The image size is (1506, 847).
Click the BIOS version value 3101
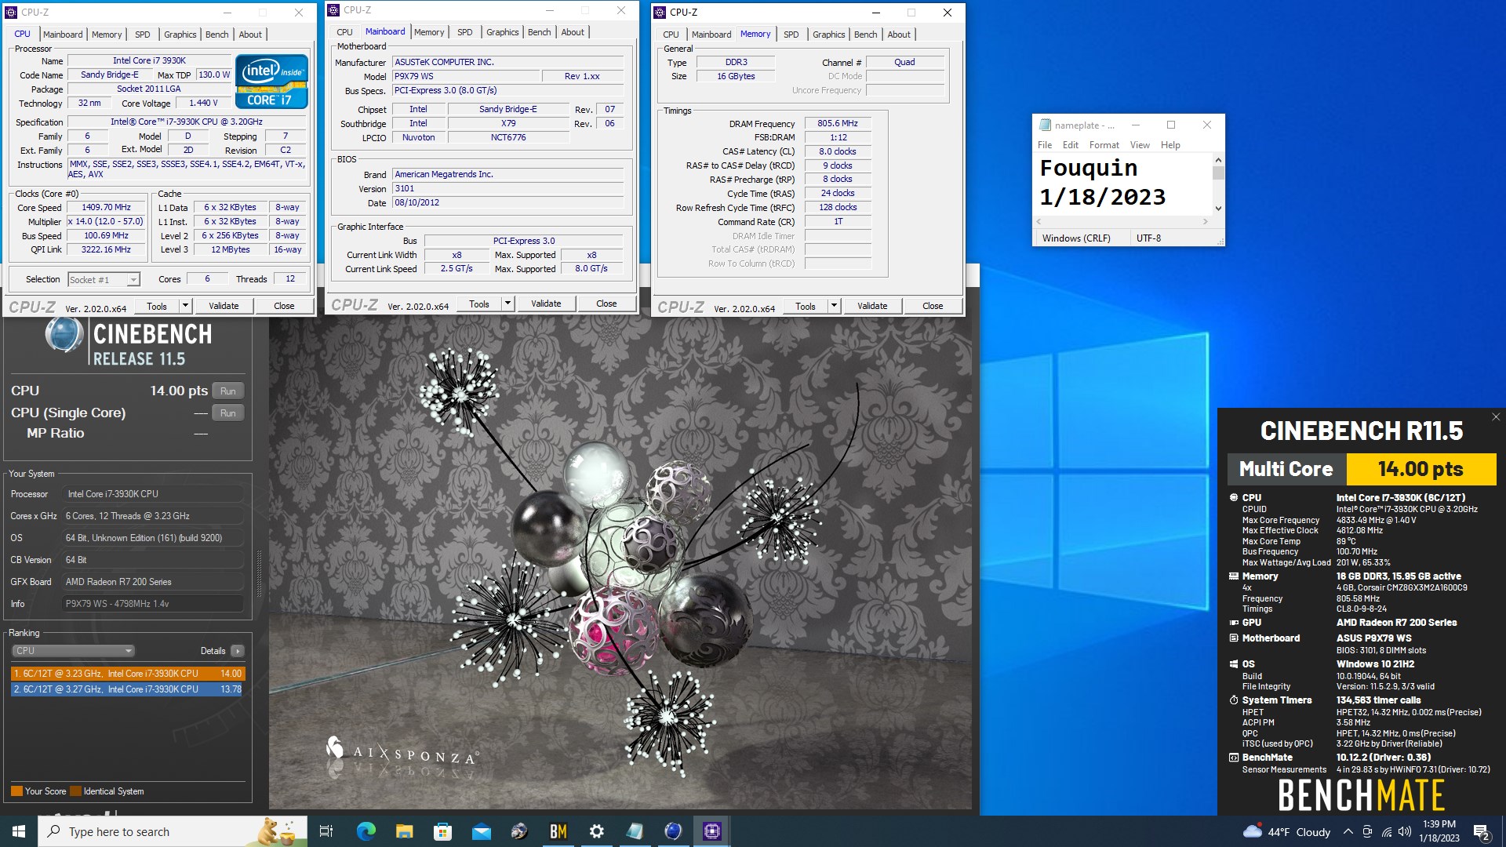click(x=507, y=188)
